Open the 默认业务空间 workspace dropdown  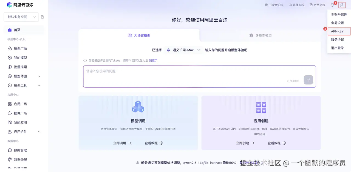pyautogui.click(x=21, y=17)
